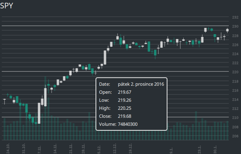Click the Close value 219.68 in tooltip

(x=125, y=116)
